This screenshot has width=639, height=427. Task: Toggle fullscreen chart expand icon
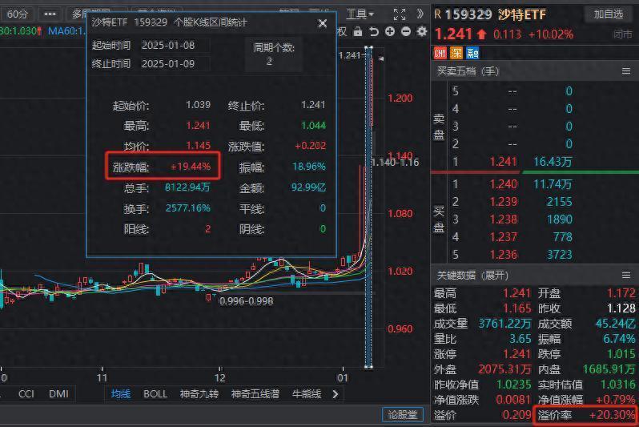[x=400, y=14]
